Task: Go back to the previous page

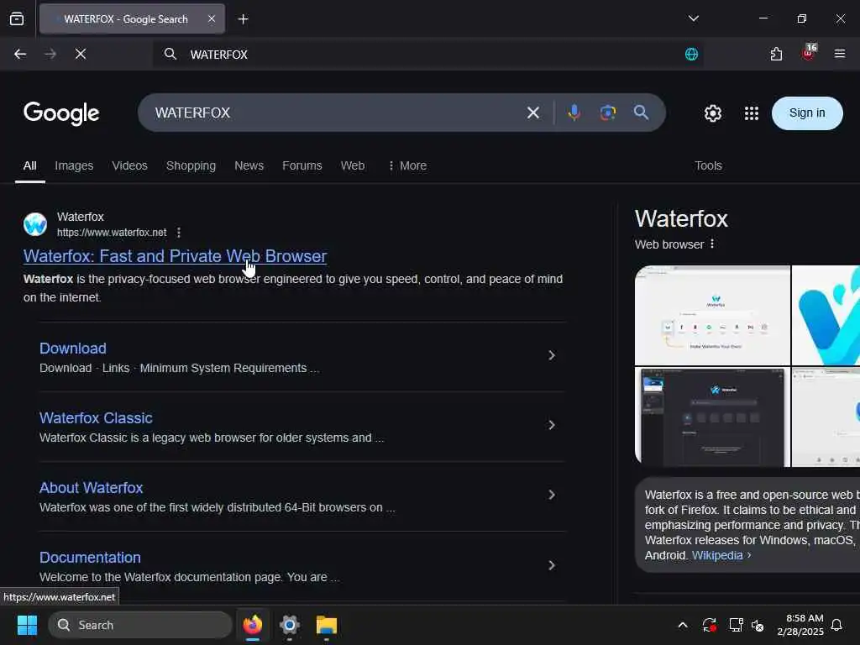Action: click(20, 54)
